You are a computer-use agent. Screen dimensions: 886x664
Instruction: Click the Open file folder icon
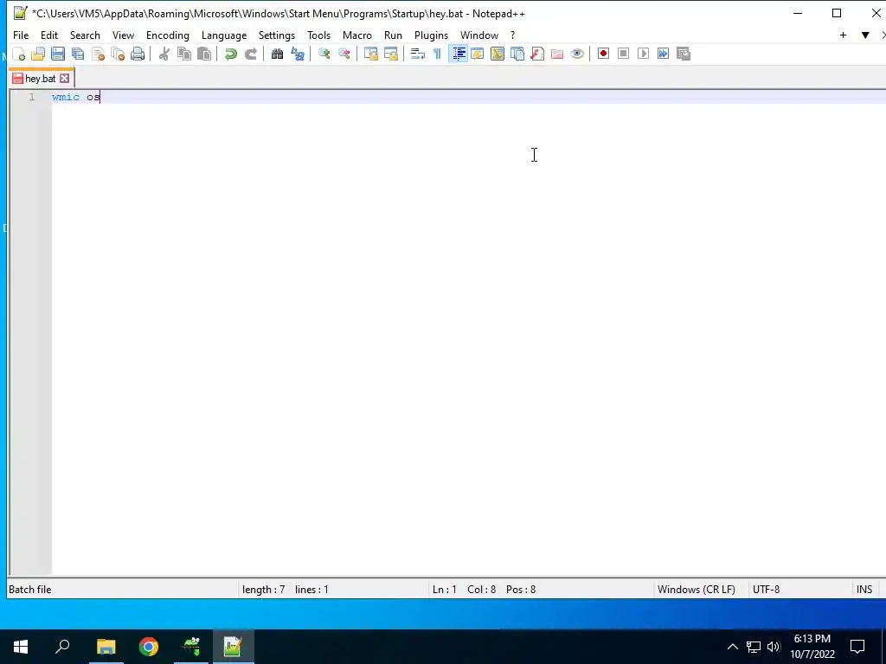click(x=38, y=54)
